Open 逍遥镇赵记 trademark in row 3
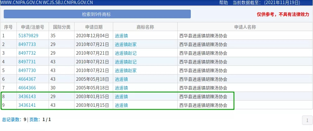This screenshot has width=313, height=131. point(126,53)
